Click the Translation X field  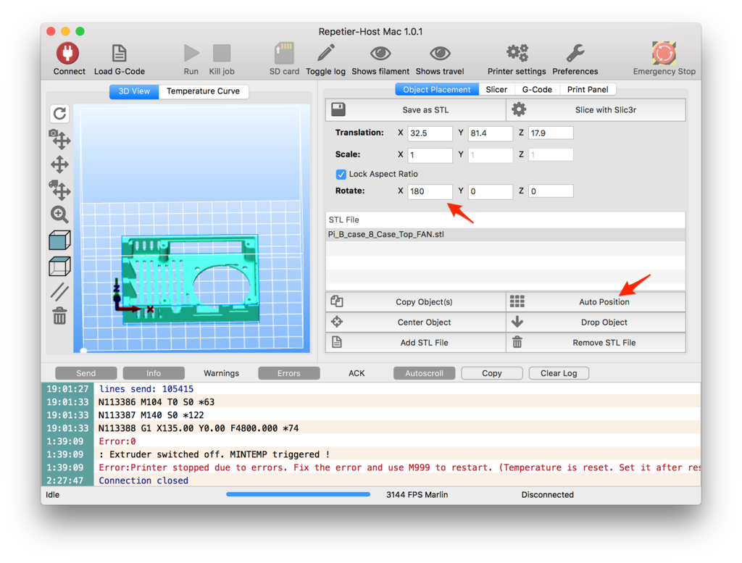(430, 133)
